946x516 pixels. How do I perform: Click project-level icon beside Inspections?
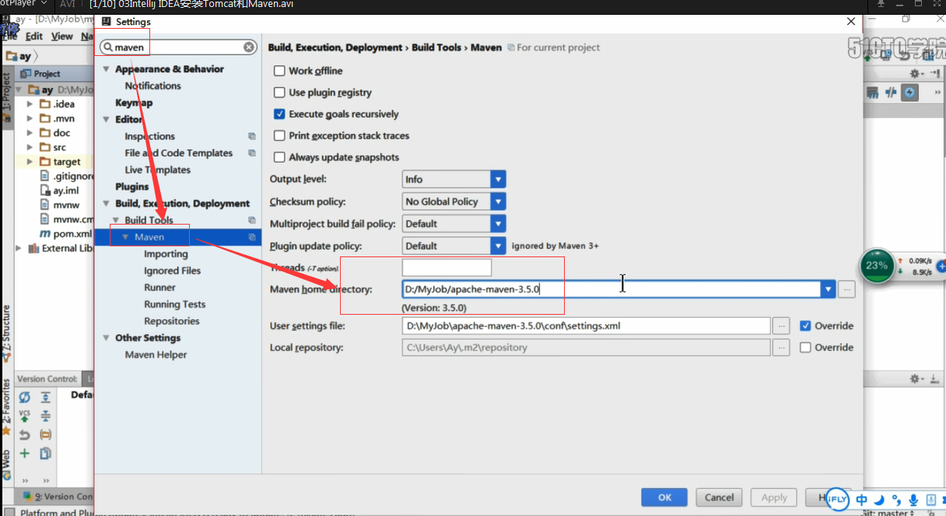coord(251,136)
